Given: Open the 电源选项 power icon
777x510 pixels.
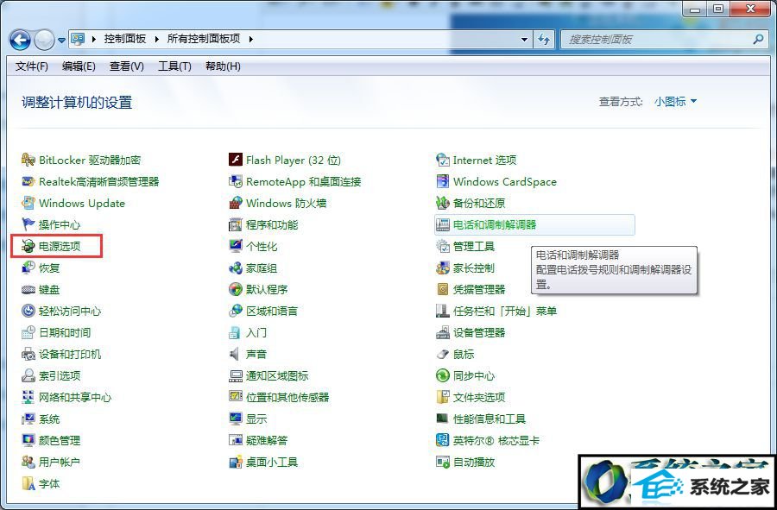Looking at the screenshot, I should pyautogui.click(x=28, y=246).
